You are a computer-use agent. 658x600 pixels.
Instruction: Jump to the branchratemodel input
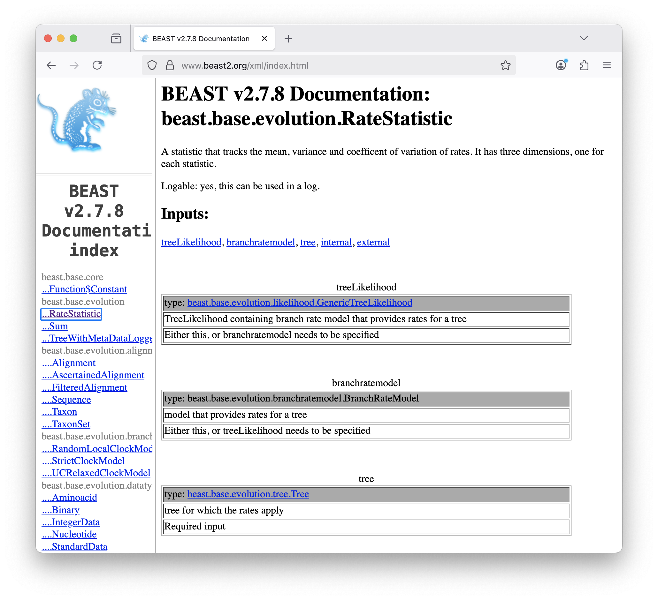coord(261,242)
